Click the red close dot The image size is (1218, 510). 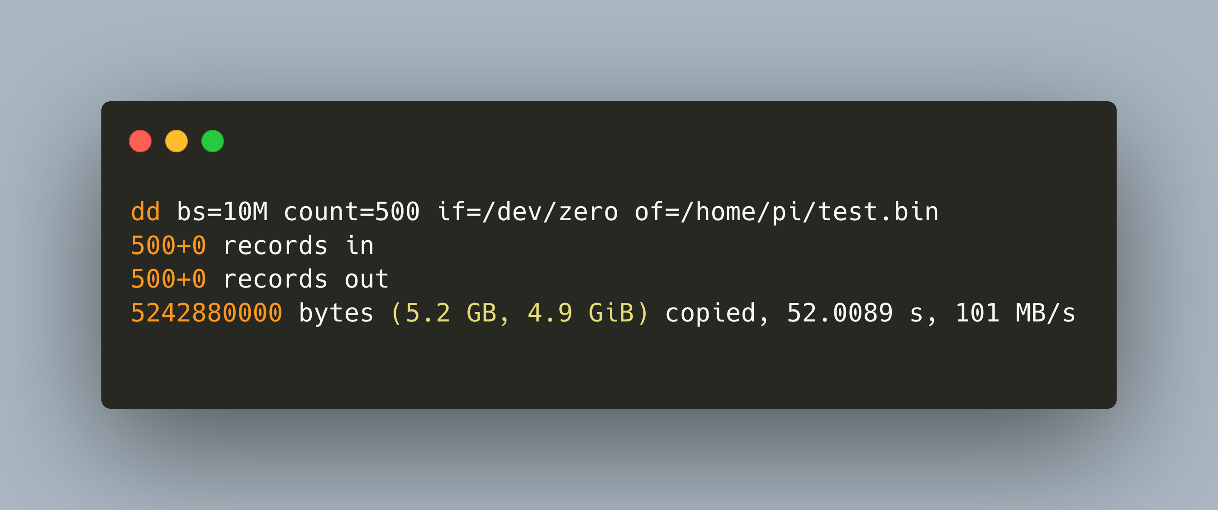point(140,141)
